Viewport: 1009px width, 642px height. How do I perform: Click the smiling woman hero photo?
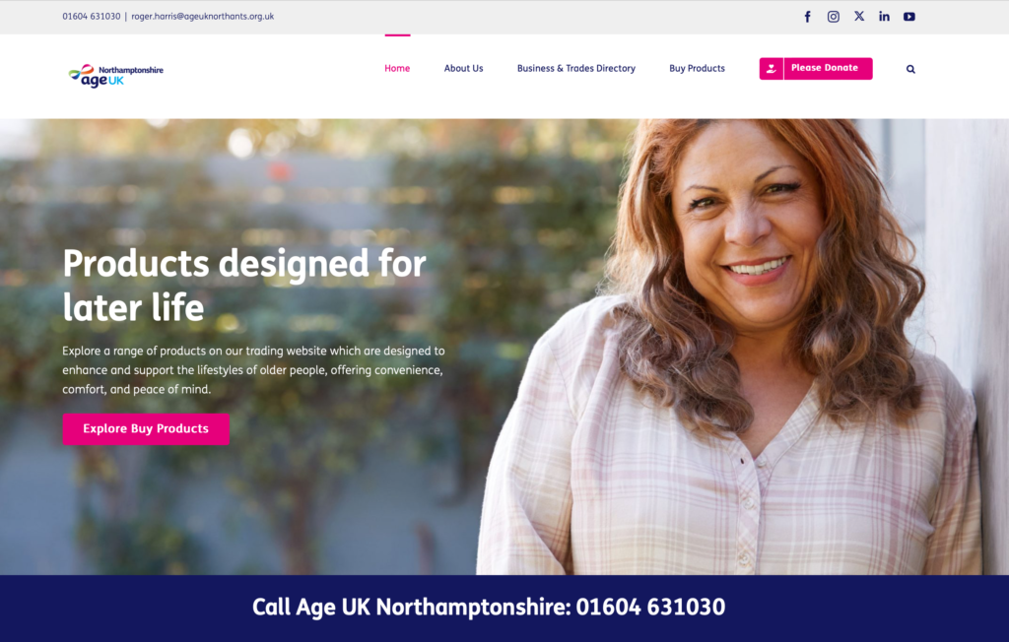point(733,348)
